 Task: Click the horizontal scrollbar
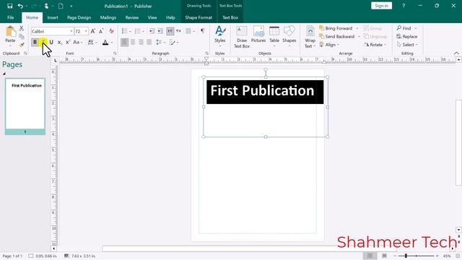(249, 248)
